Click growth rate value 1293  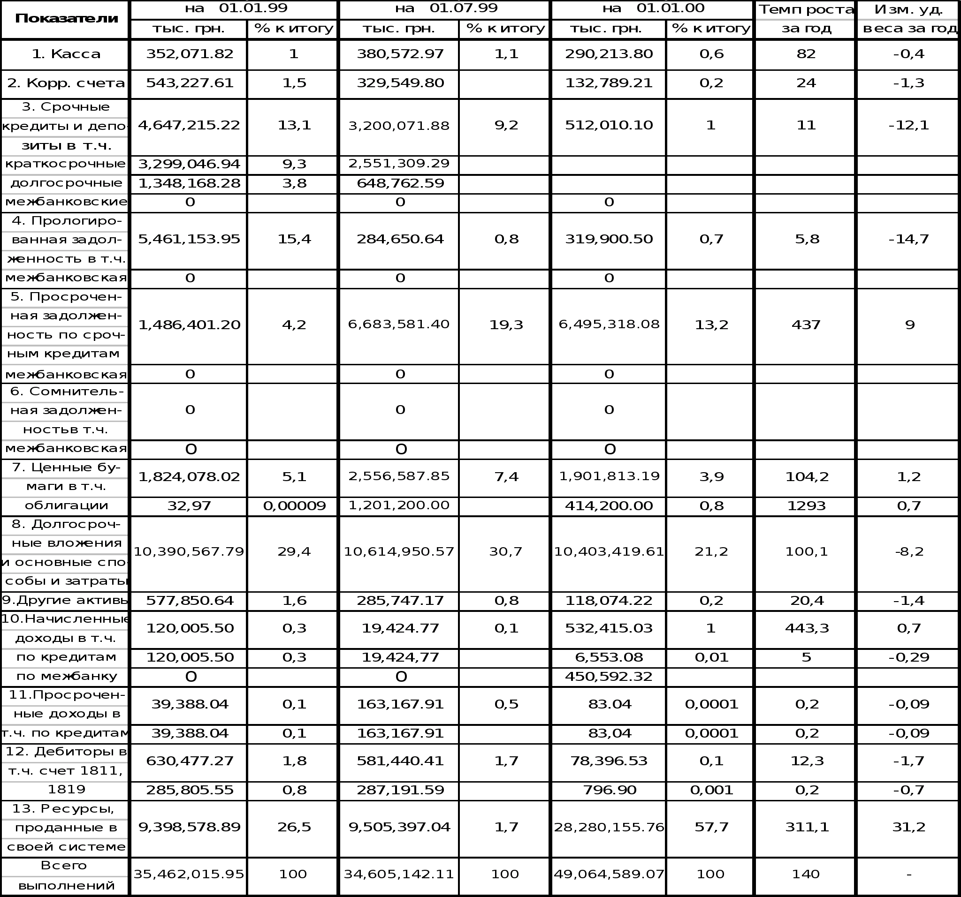[x=806, y=506]
